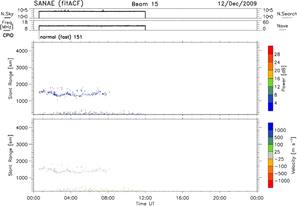This screenshot has width=297, height=206.
Task: Click the '4000' tick of the power panel
Action: click(22, 51)
